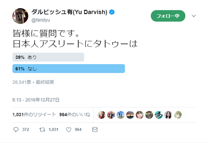Click the envelope direct message icon
Screen dimensions: 209x143
coord(95,129)
